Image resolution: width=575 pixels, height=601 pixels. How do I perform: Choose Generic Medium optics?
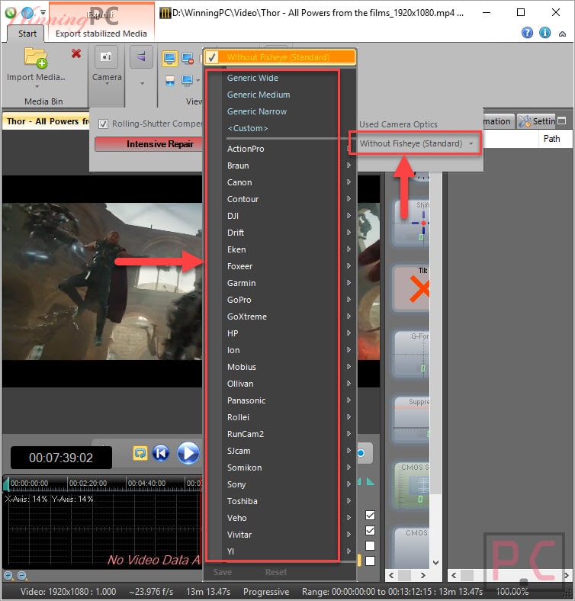[x=259, y=95]
